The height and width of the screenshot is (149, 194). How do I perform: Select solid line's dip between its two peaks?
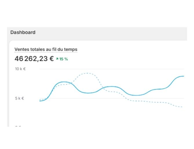click(x=88, y=93)
